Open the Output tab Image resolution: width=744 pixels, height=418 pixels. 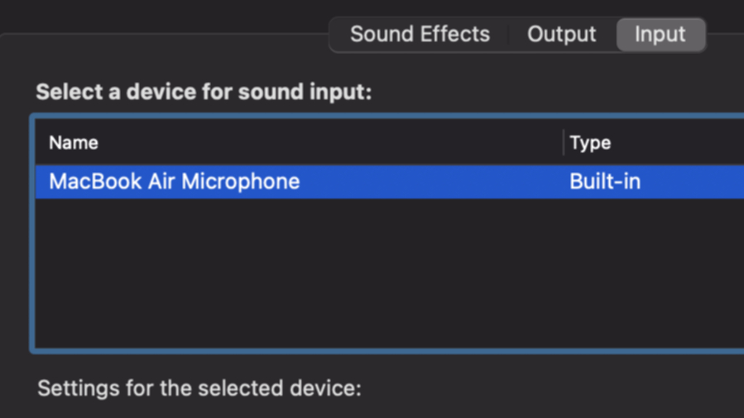[x=562, y=34]
